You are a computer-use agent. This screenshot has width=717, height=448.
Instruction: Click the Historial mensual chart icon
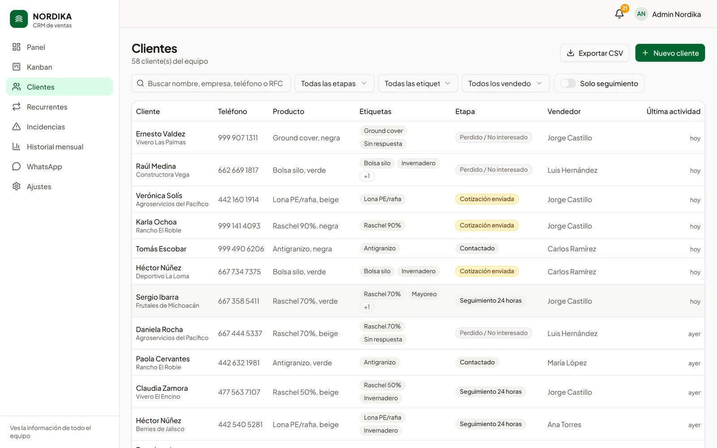(x=17, y=146)
